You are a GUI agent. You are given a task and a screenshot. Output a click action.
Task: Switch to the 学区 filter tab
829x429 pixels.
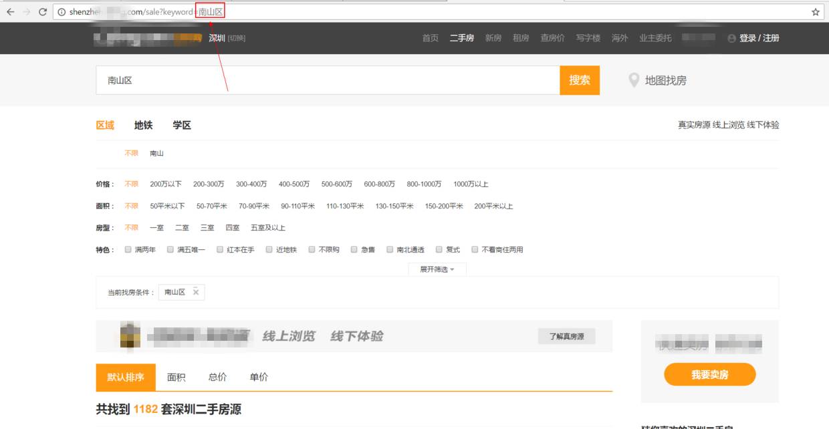coord(182,125)
